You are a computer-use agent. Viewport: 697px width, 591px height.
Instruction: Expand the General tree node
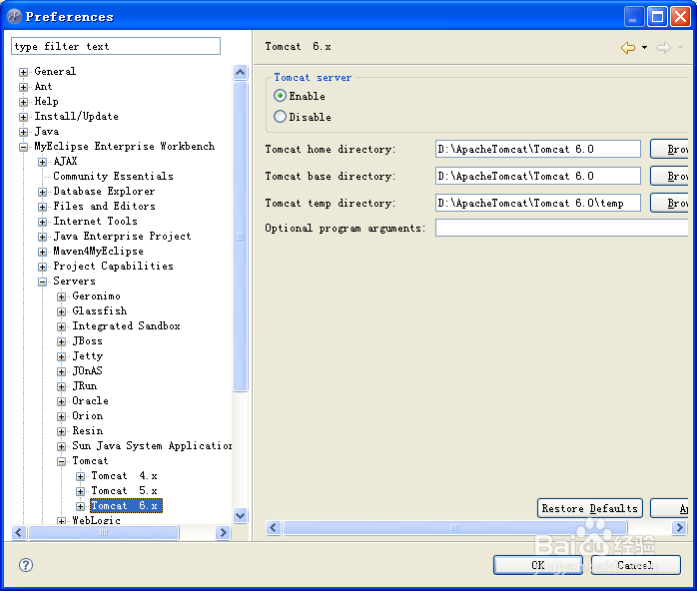[x=24, y=72]
